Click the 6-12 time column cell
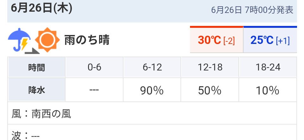The image size is (304, 140). (x=152, y=67)
